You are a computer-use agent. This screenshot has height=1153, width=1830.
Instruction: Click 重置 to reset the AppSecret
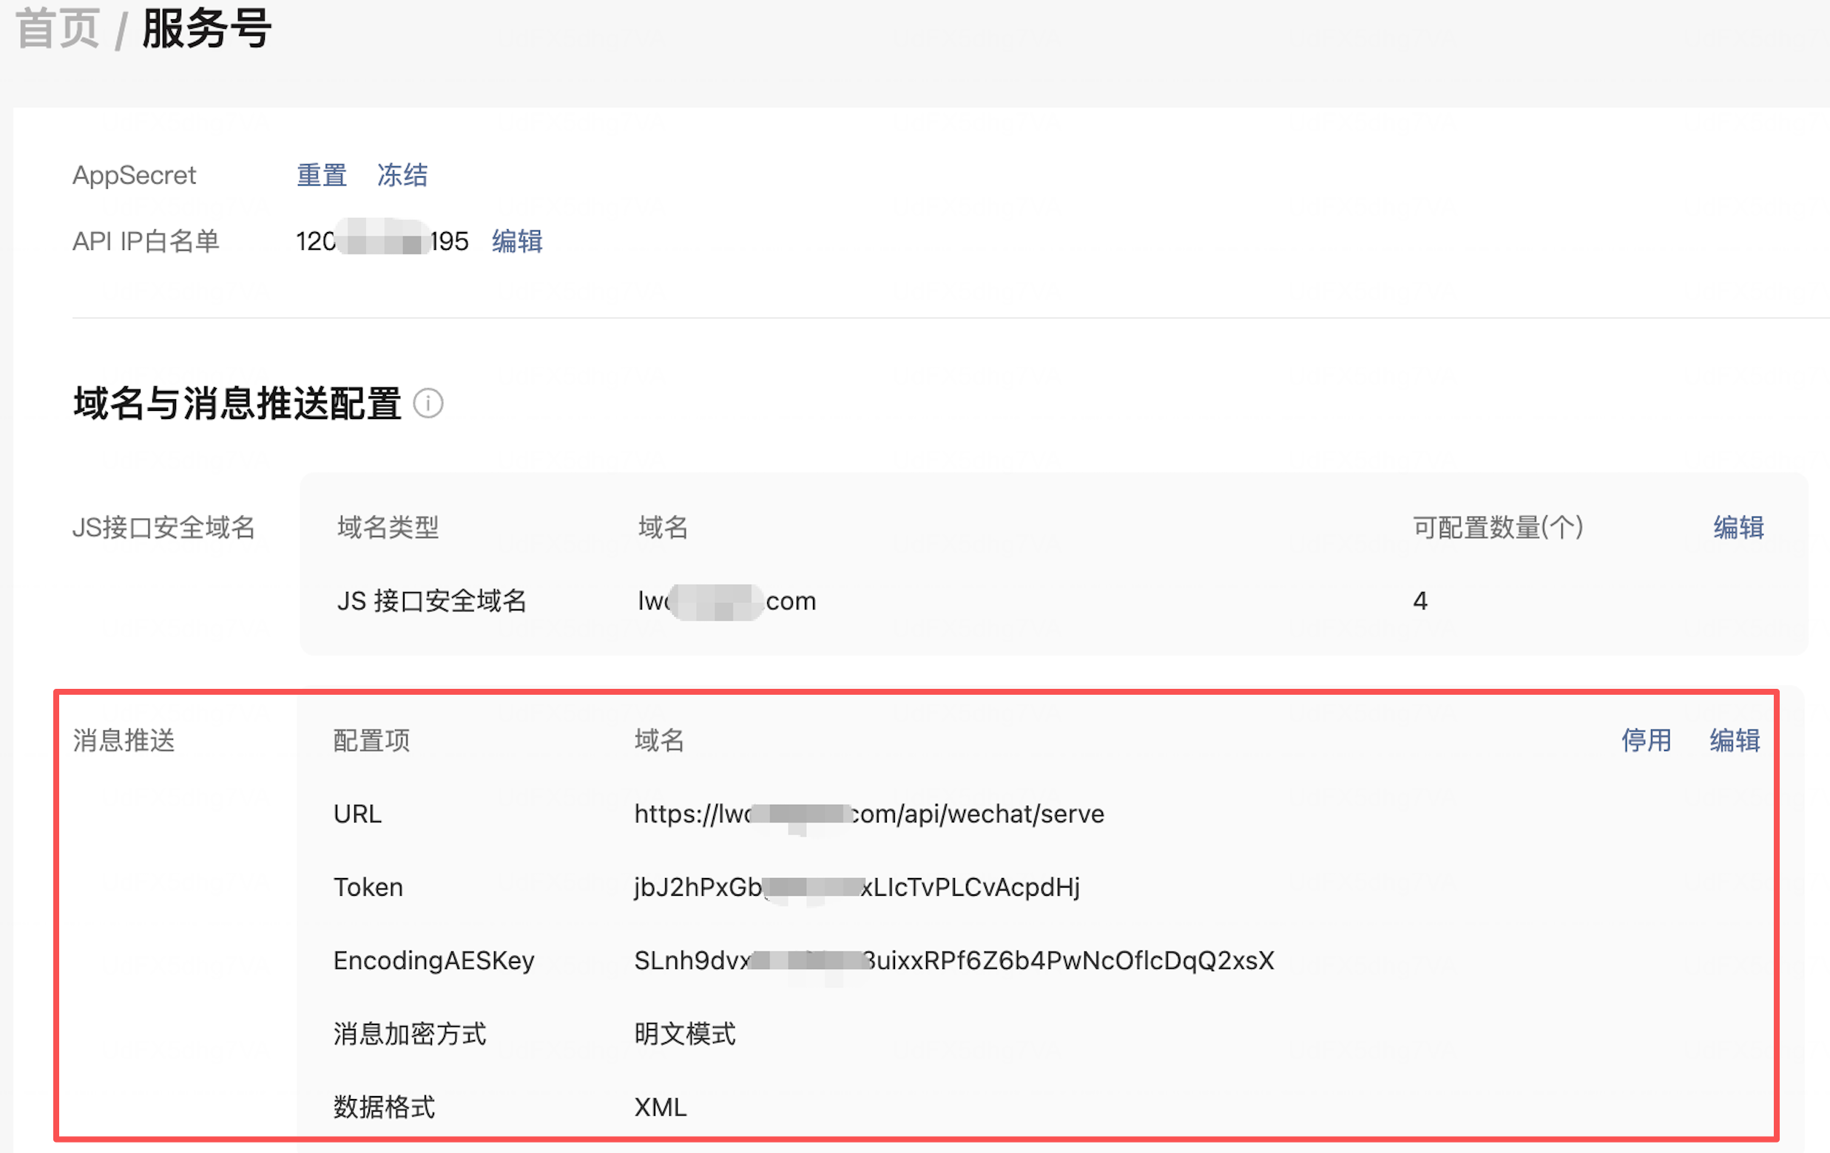[322, 175]
